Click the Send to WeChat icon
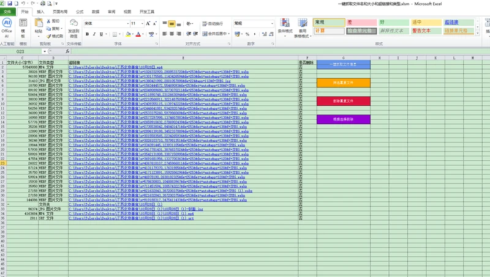490x277 pixels. click(73, 28)
